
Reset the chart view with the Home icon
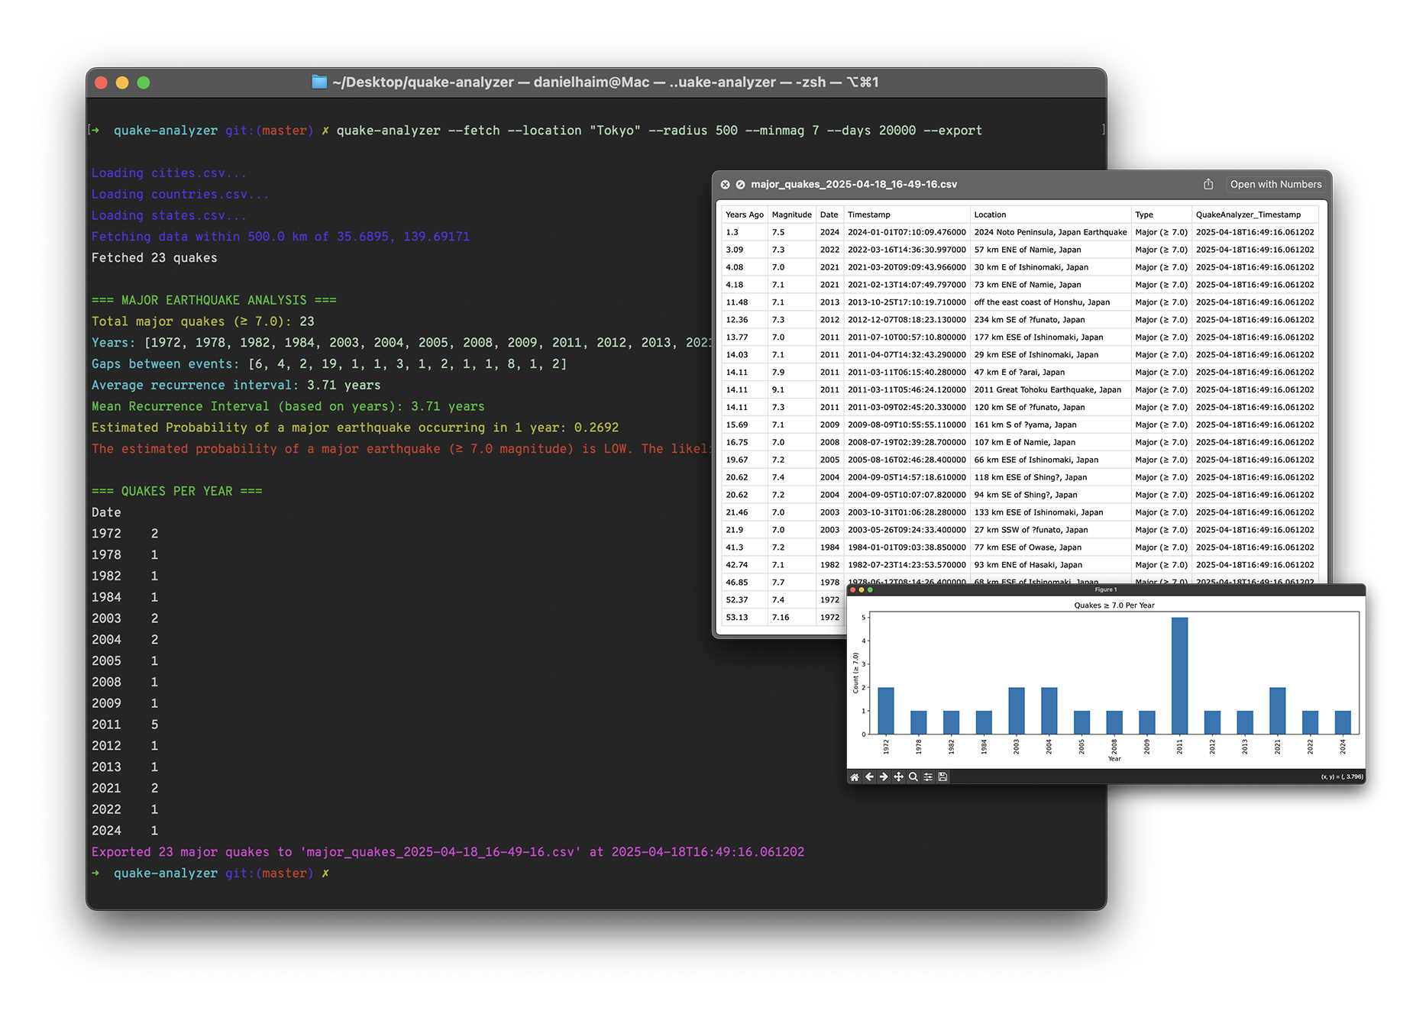[x=855, y=777]
